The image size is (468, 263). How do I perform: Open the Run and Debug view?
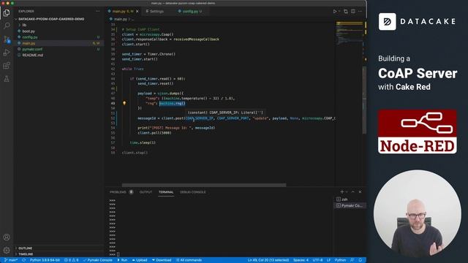click(7, 53)
